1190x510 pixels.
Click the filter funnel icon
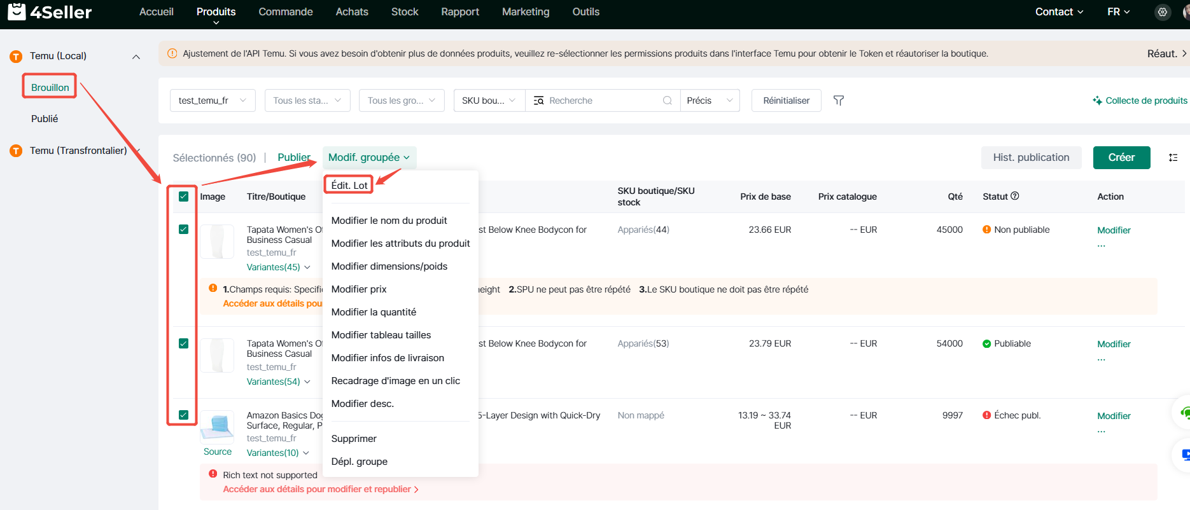839,100
